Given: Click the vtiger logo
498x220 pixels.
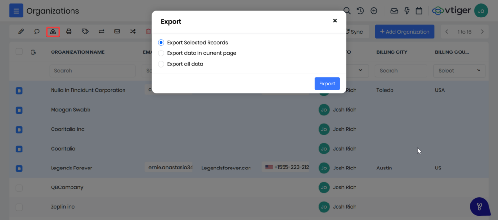Looking at the screenshot, I should (451, 11).
